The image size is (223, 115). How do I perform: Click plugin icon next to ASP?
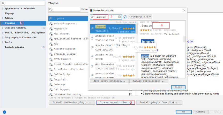(x=51, y=44)
